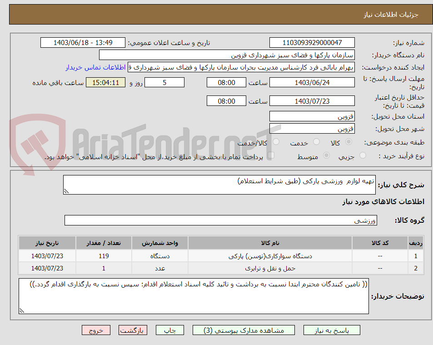Open مشاهده مدارک پیوستی (3) attachments
433x345 pixels.
(x=244, y=330)
